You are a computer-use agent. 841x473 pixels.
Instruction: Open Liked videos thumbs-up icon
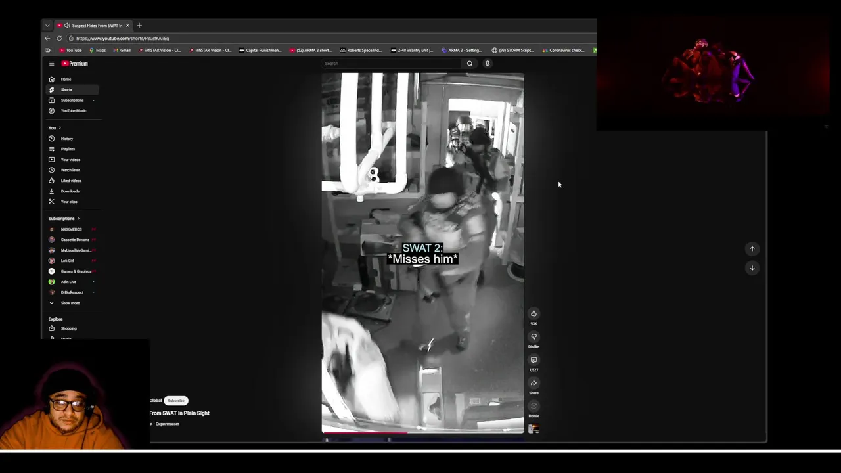[51, 181]
